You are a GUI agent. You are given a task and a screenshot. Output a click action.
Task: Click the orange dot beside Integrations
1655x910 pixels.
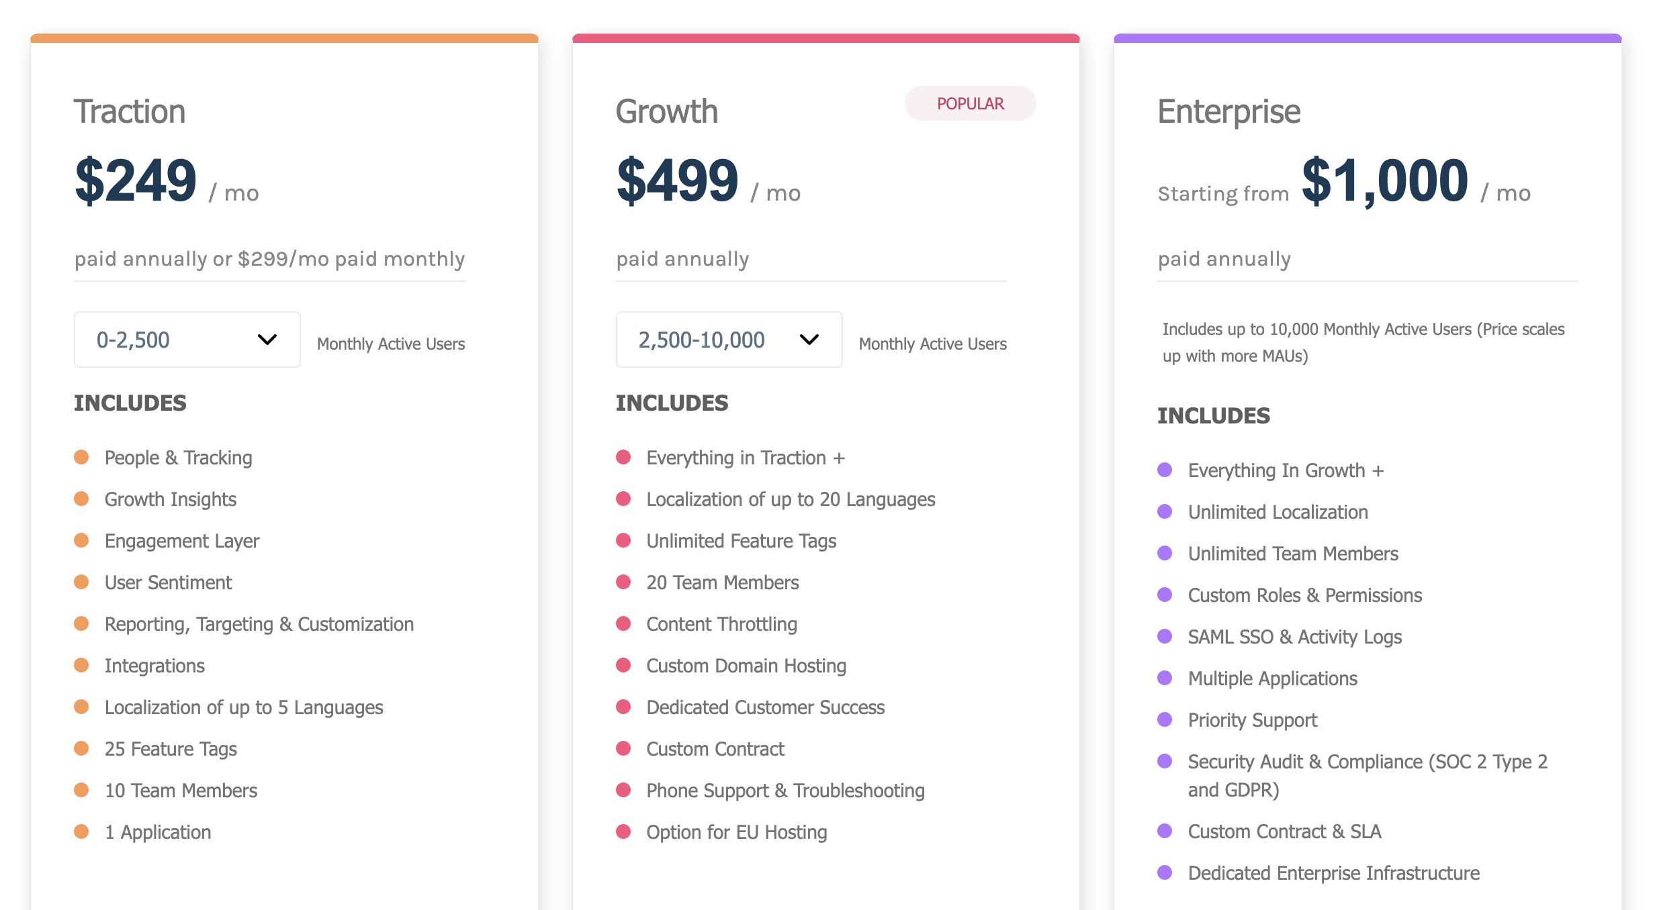82,665
